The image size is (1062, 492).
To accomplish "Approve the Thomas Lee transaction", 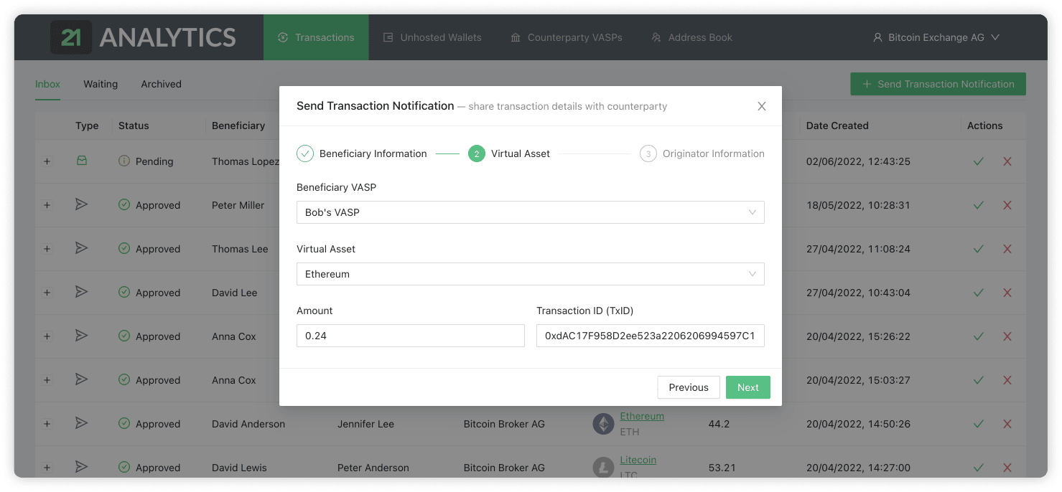I will click(978, 249).
